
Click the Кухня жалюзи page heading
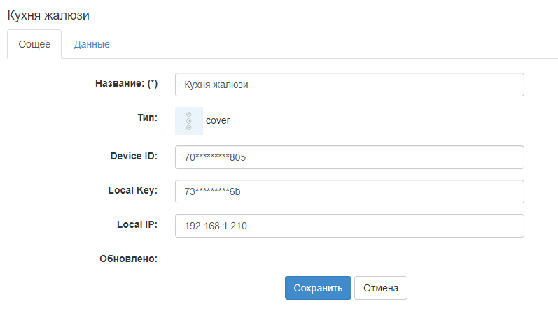tap(48, 14)
